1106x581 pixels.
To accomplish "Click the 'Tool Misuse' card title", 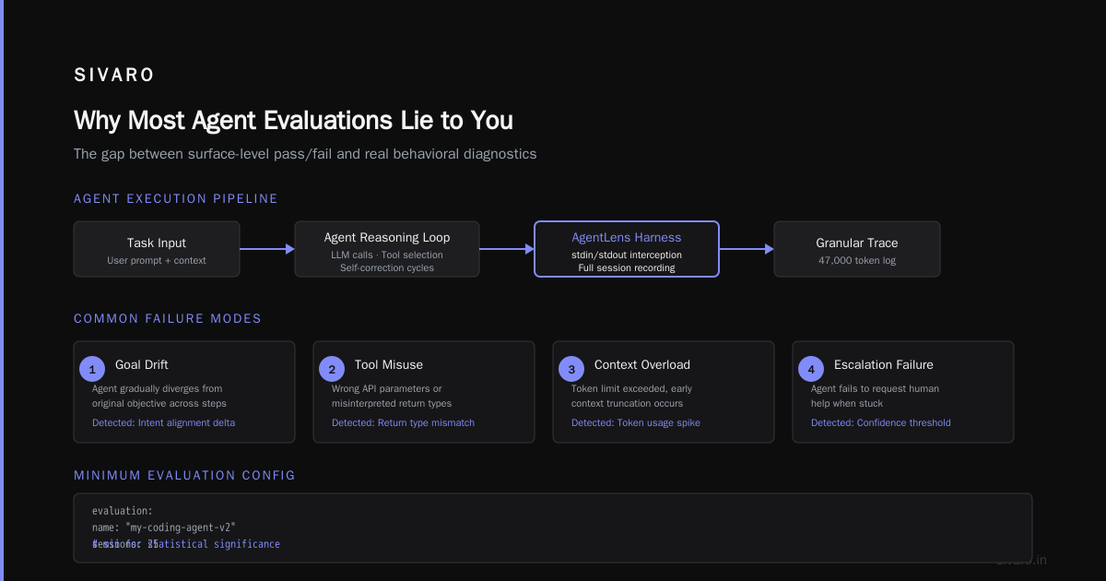I will (x=389, y=365).
